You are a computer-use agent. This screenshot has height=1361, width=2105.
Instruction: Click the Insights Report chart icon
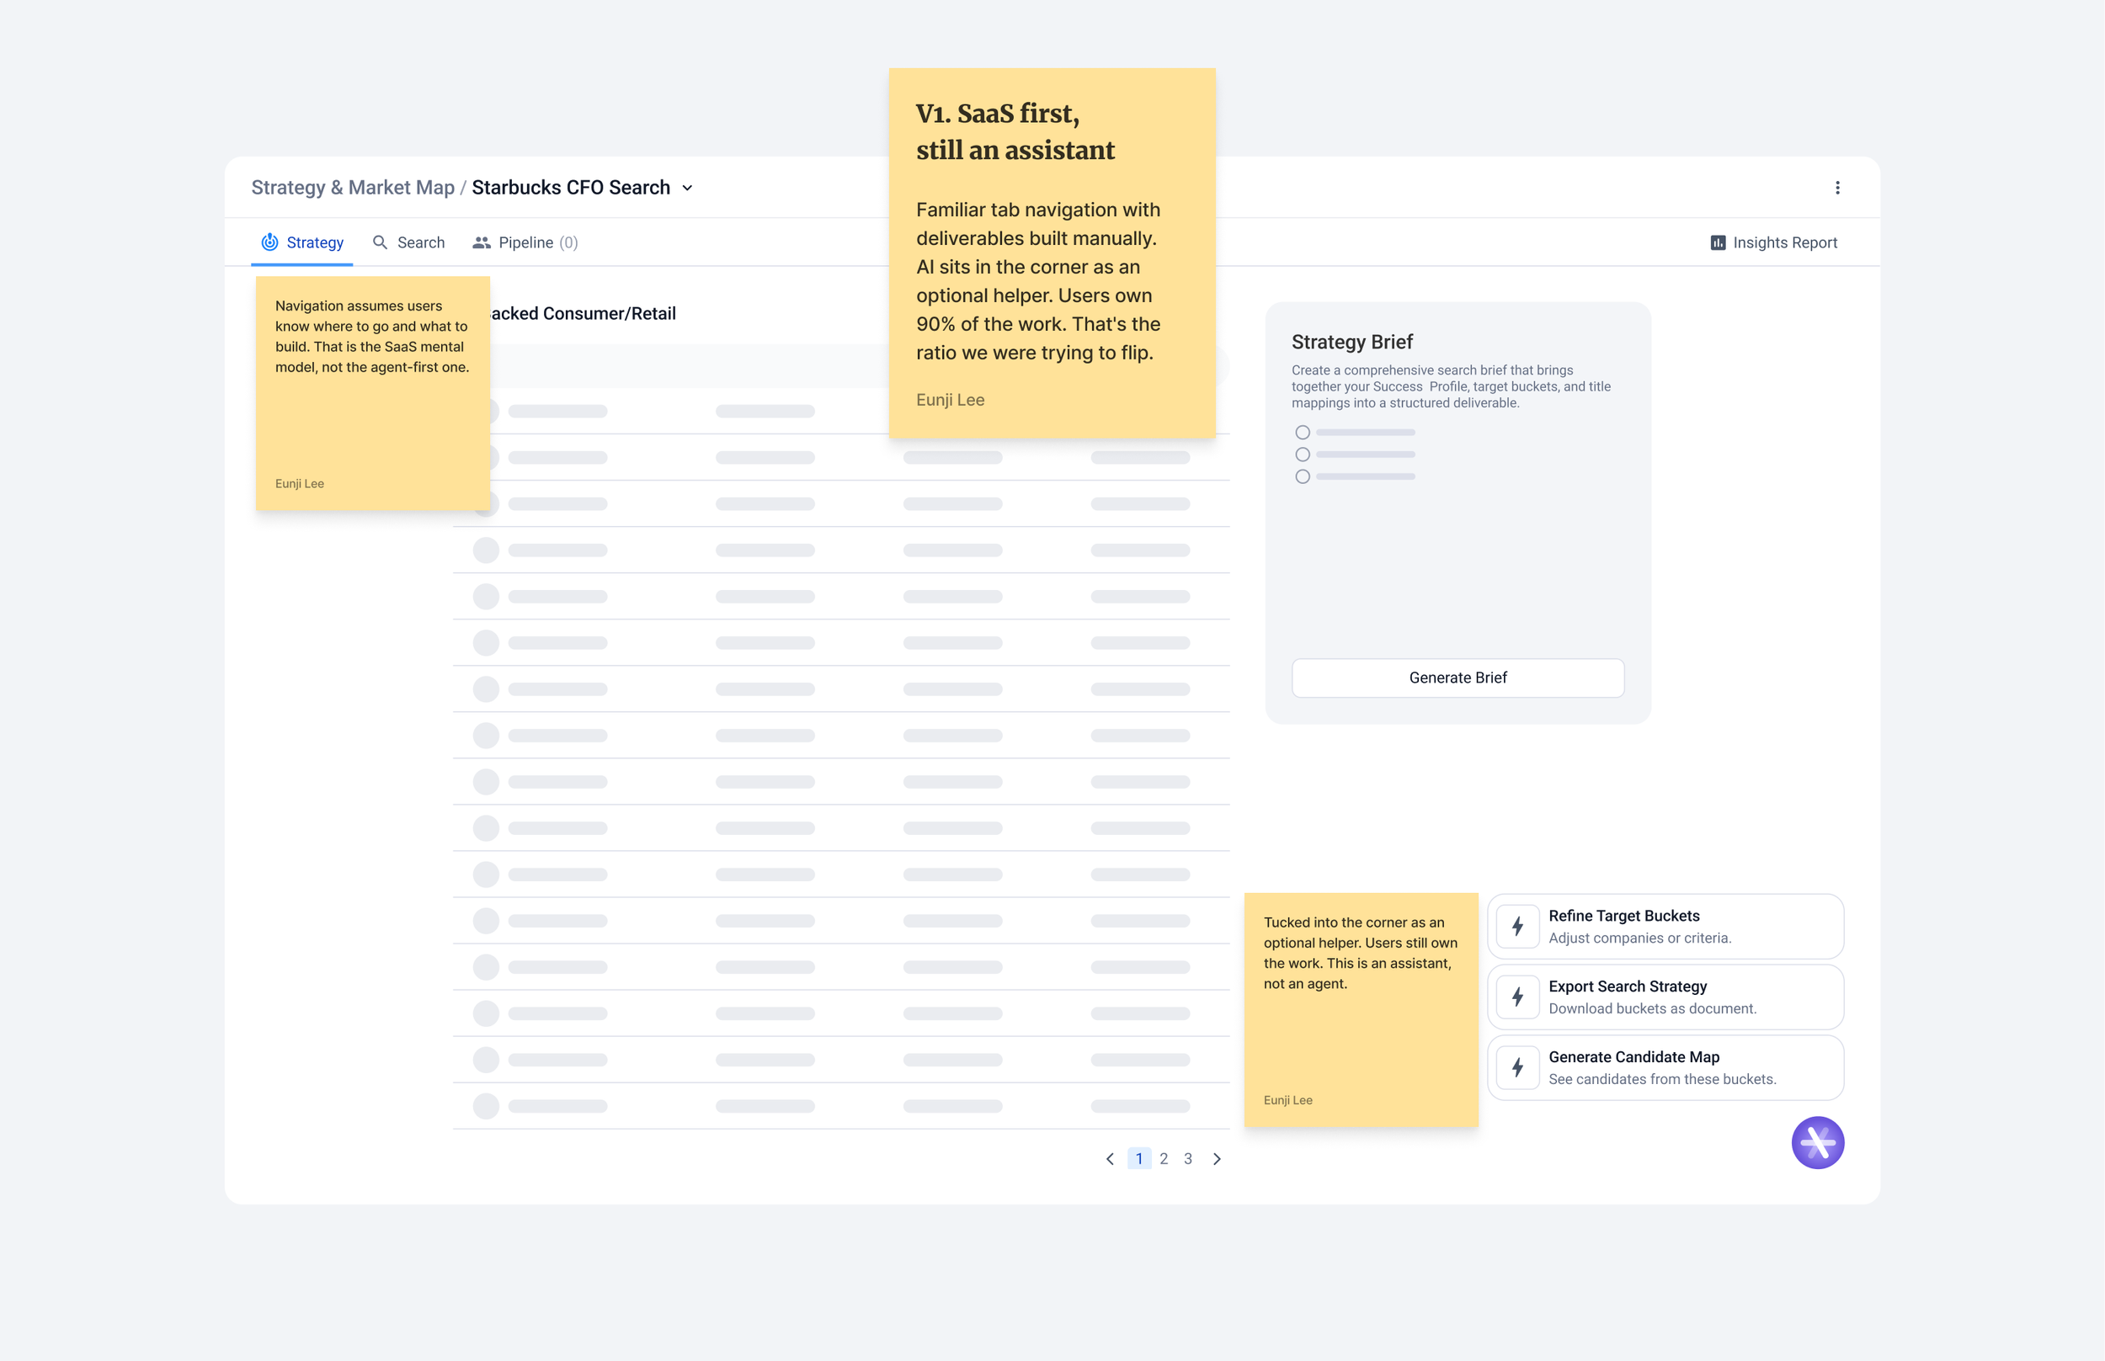[x=1717, y=242]
